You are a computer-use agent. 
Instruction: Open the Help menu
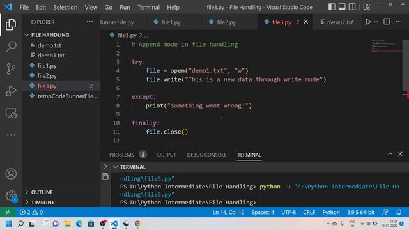173,7
